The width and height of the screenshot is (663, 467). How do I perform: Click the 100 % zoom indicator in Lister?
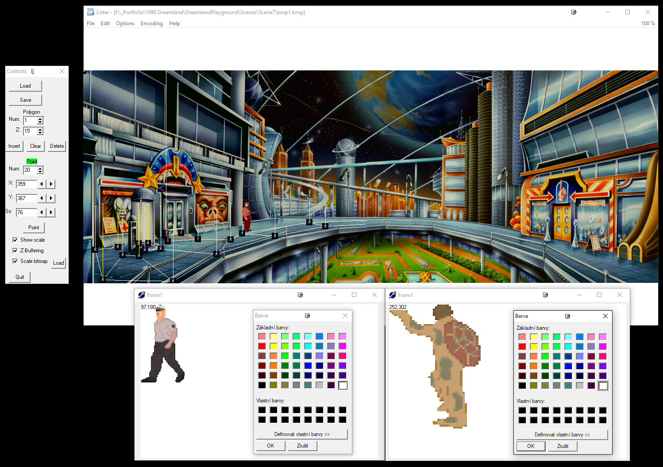coord(648,23)
